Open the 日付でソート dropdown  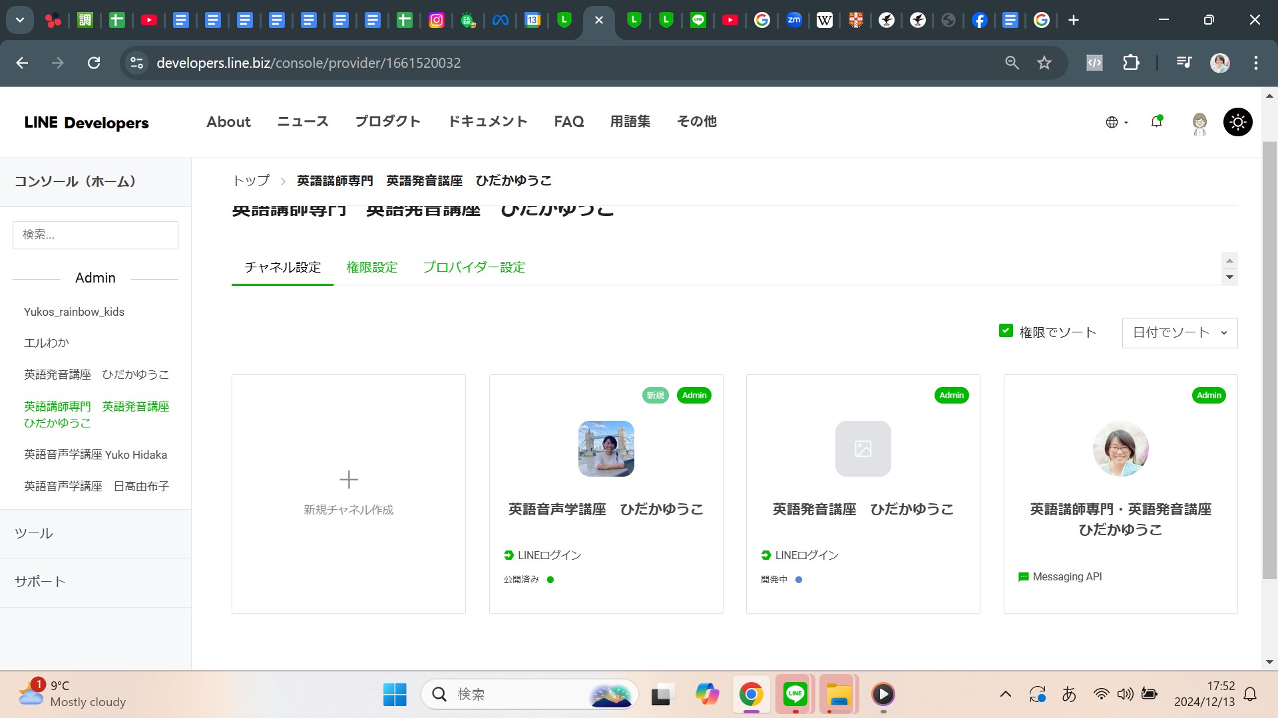point(1179,332)
